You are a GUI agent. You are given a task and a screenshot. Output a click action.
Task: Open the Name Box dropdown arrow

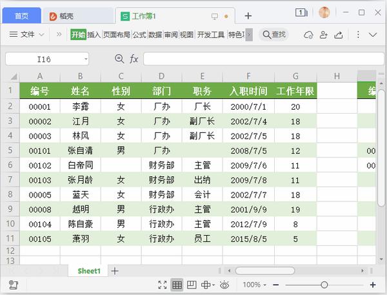(x=86, y=59)
